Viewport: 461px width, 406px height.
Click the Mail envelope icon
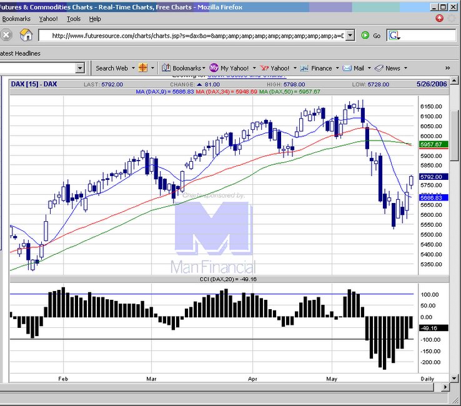(x=347, y=68)
